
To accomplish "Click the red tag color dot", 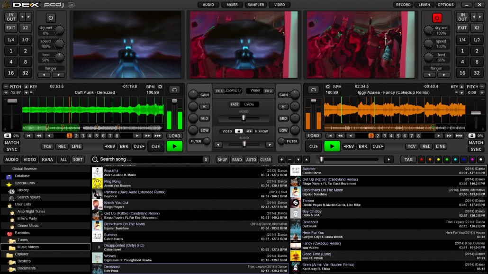I will pyautogui.click(x=421, y=159).
